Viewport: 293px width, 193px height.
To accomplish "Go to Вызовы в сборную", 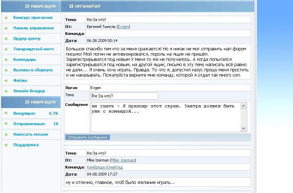I will point(33,70).
